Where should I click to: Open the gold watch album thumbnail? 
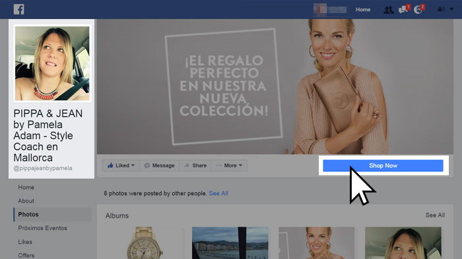[x=144, y=243]
